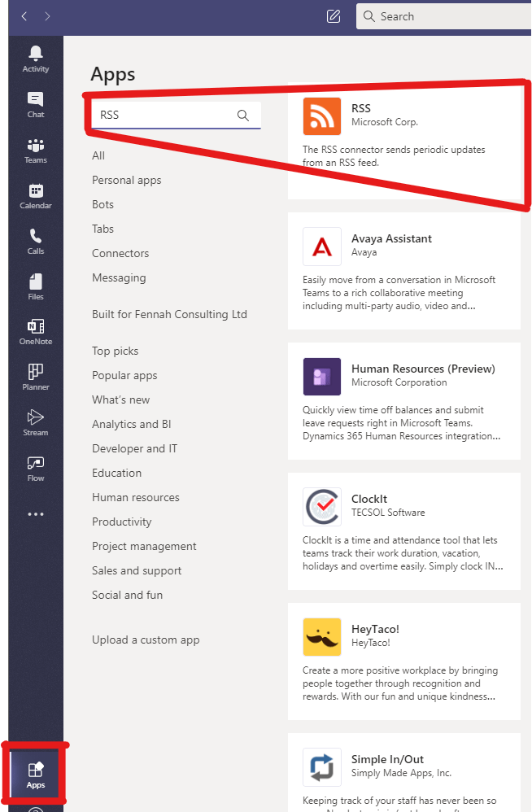Open the Activity bell icon
Screen dimensions: 532x812
36,59
